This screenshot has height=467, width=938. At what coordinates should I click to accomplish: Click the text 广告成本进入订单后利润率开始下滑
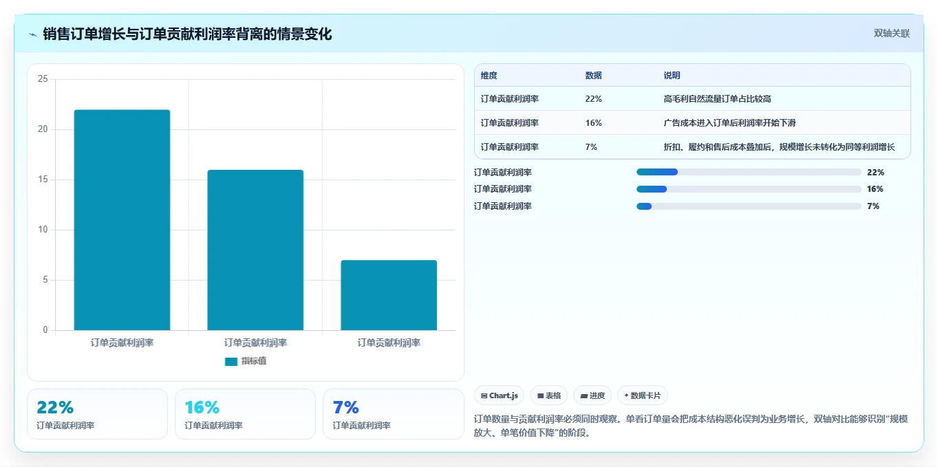coord(729,123)
